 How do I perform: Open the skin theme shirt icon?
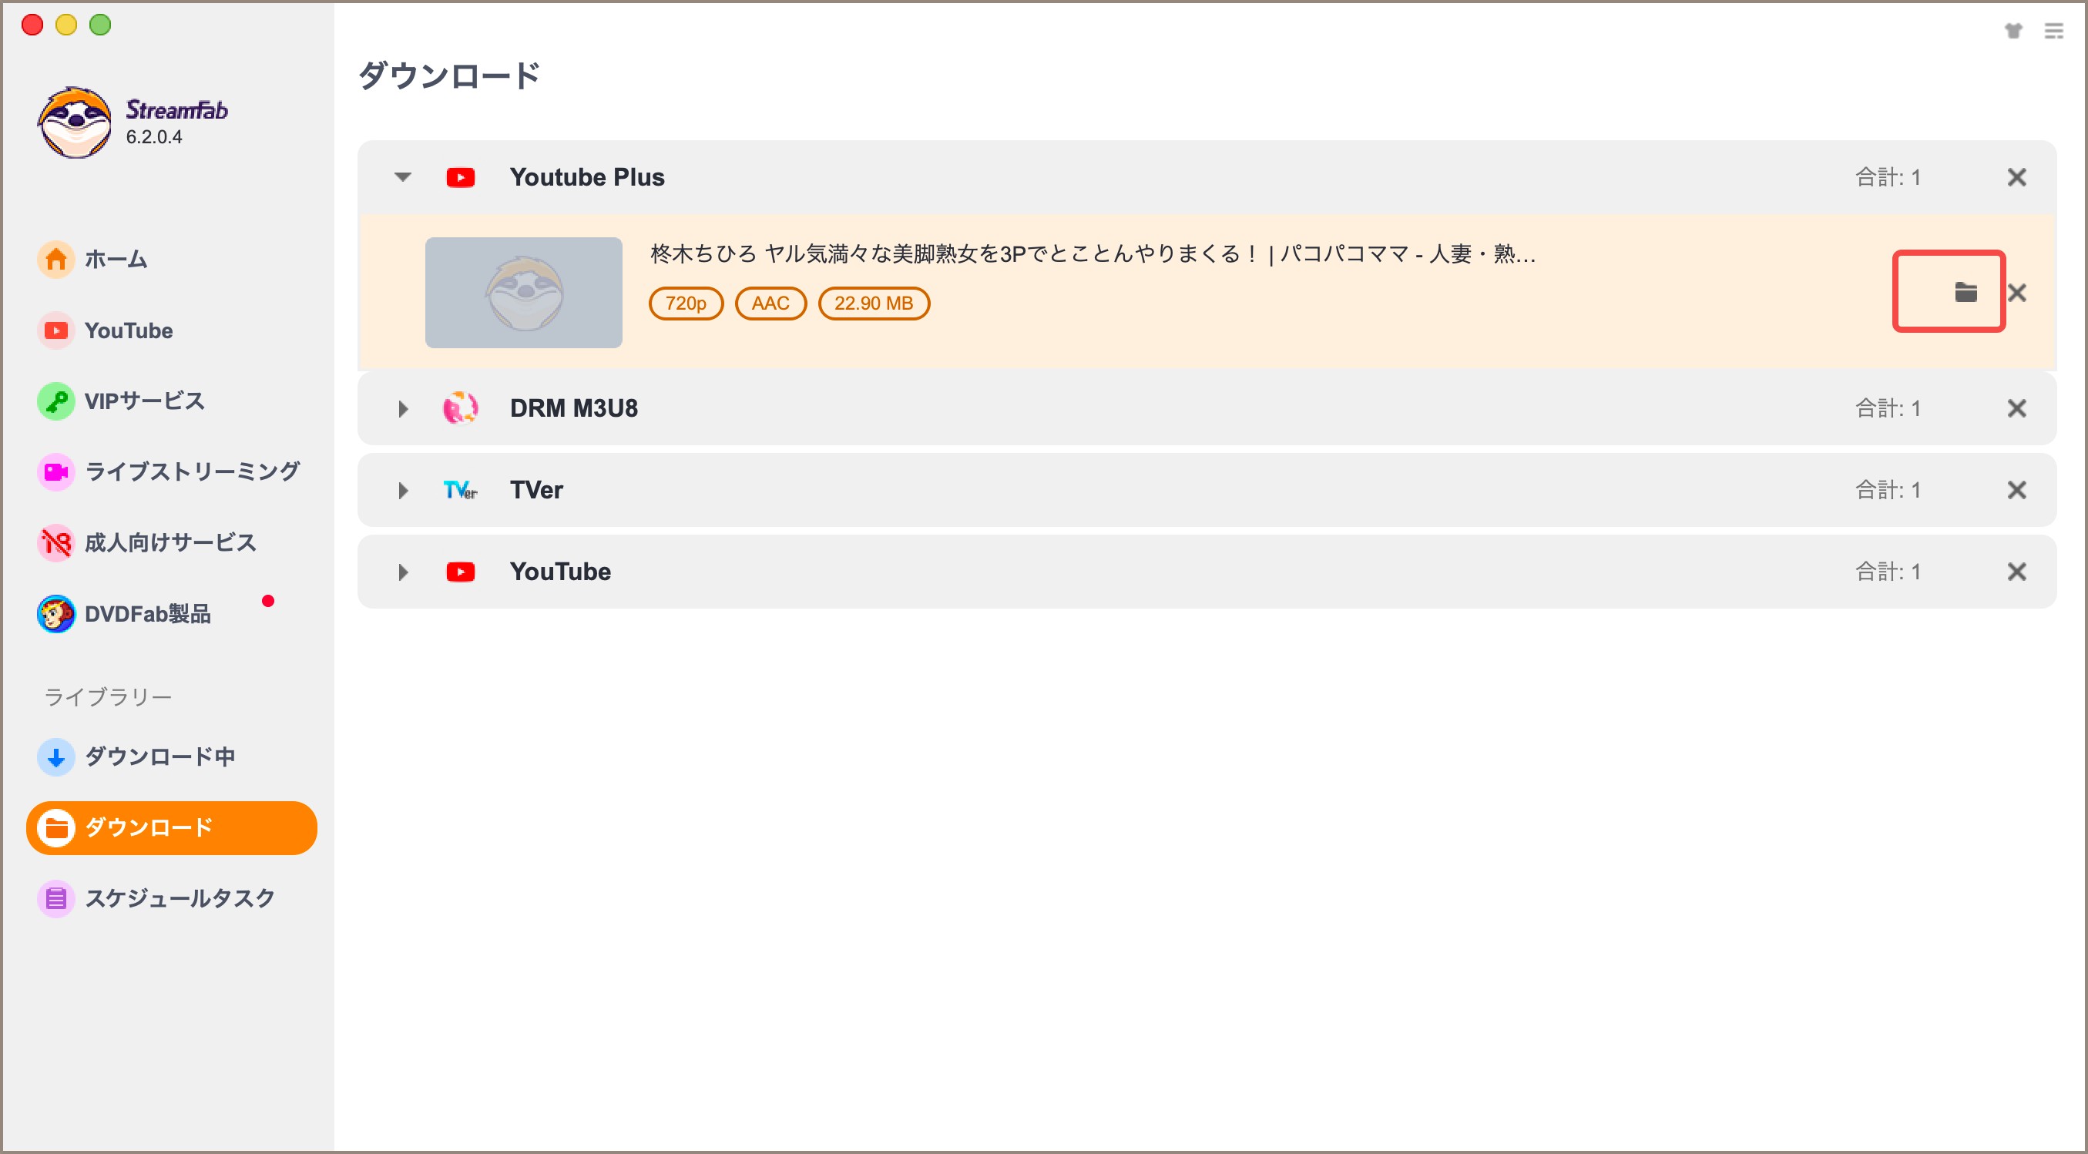coord(2013,31)
